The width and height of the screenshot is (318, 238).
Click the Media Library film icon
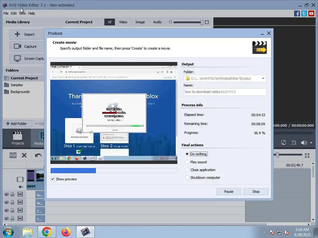pyautogui.click(x=42, y=136)
